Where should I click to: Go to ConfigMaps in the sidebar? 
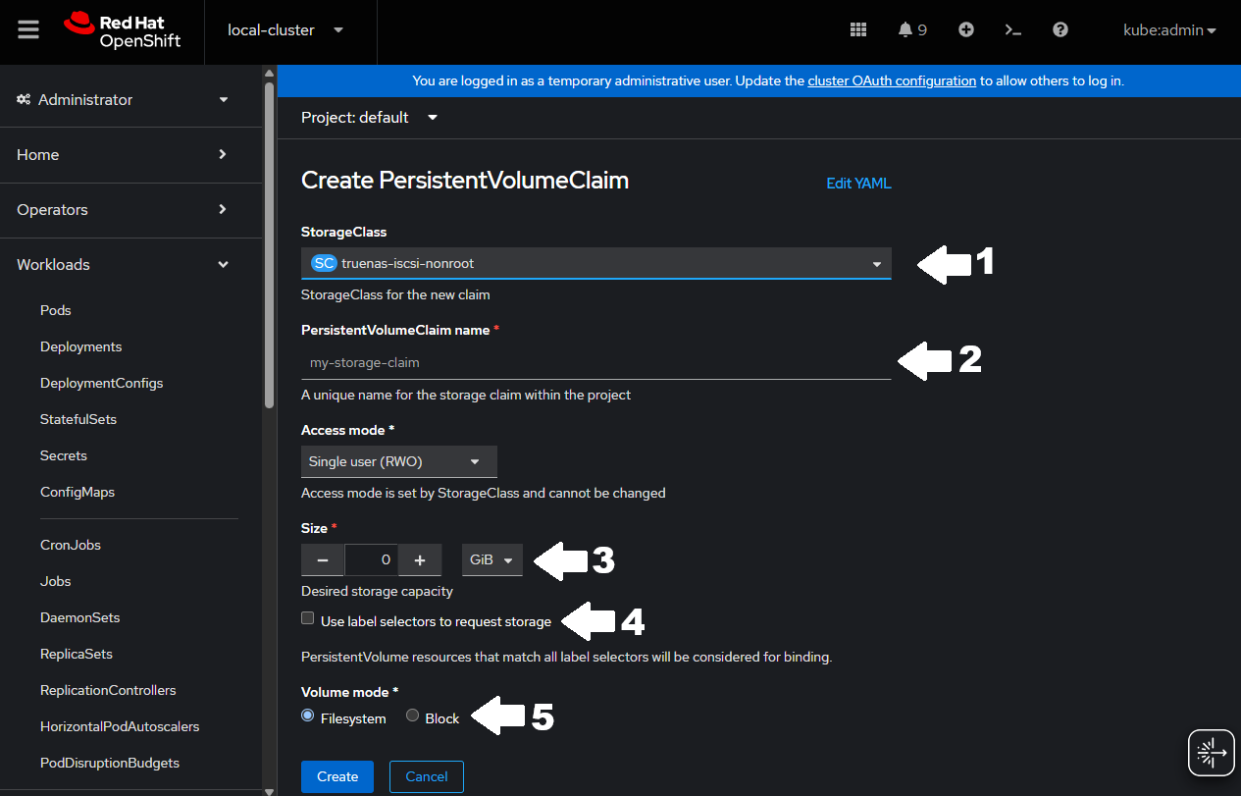point(77,492)
